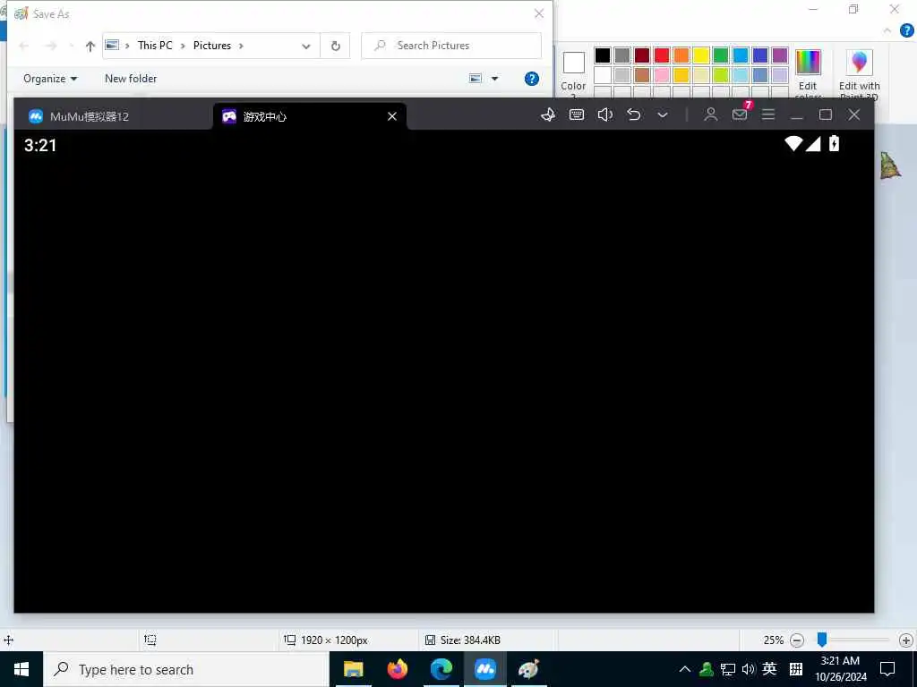Switch to Paint in the taskbar
The width and height of the screenshot is (917, 687).
[x=529, y=669]
